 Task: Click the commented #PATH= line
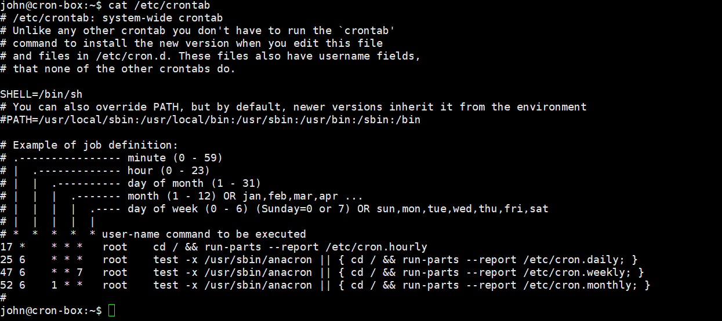(211, 120)
